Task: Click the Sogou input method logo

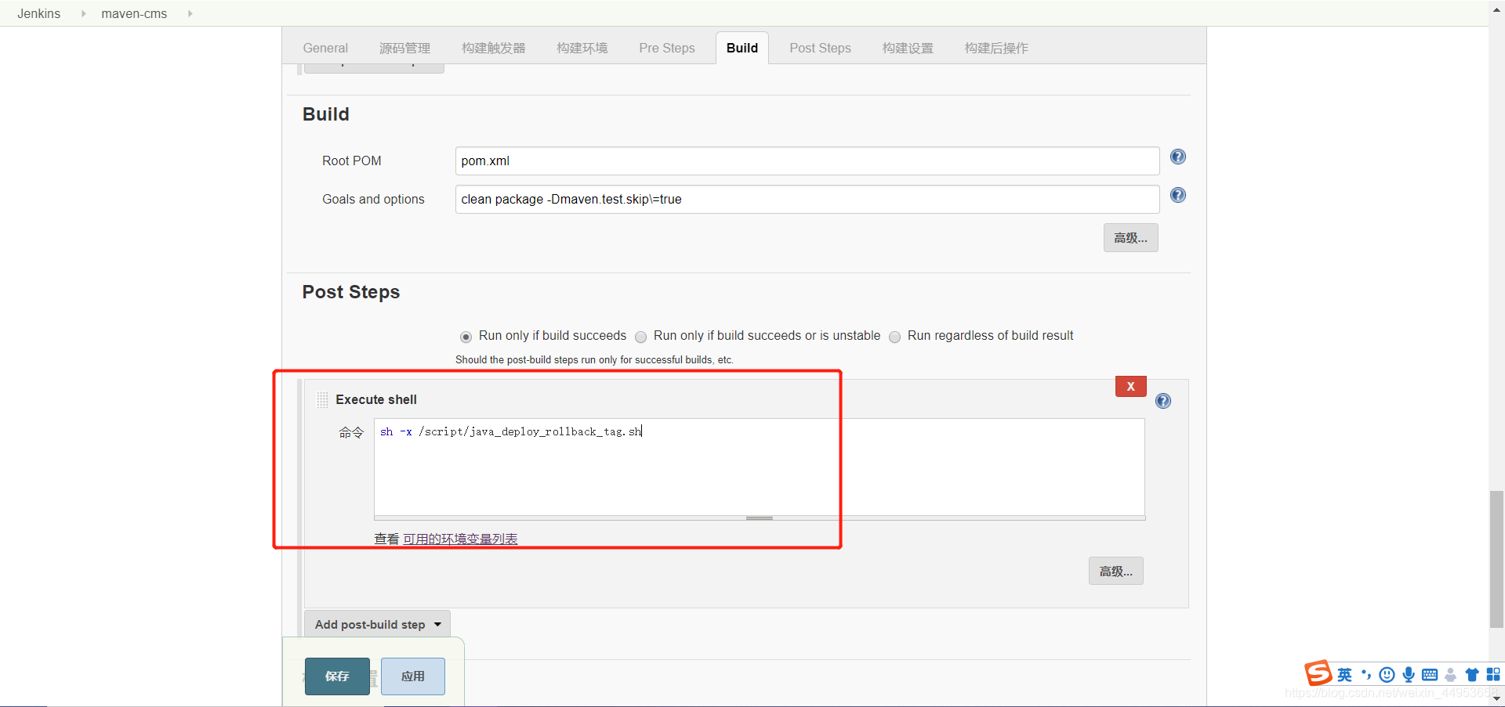Action: coord(1318,673)
